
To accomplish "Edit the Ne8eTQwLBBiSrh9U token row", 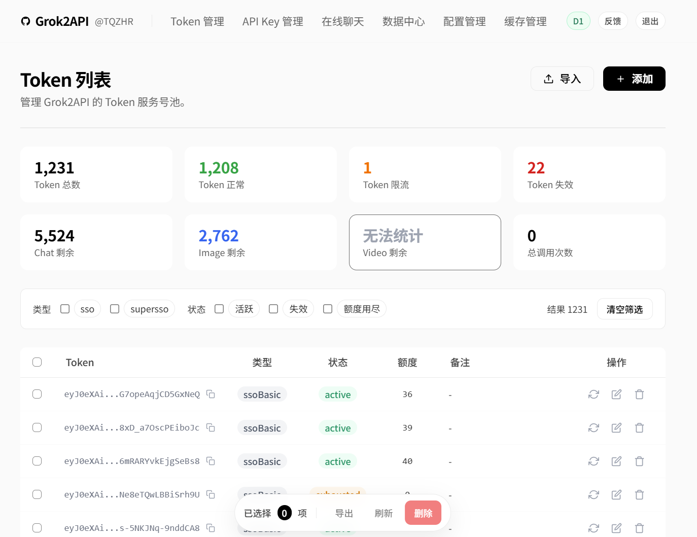I will point(616,494).
